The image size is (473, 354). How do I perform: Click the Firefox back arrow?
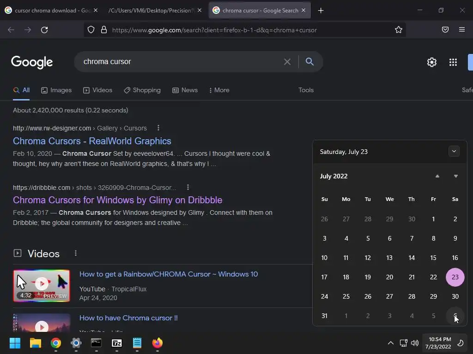(x=11, y=30)
